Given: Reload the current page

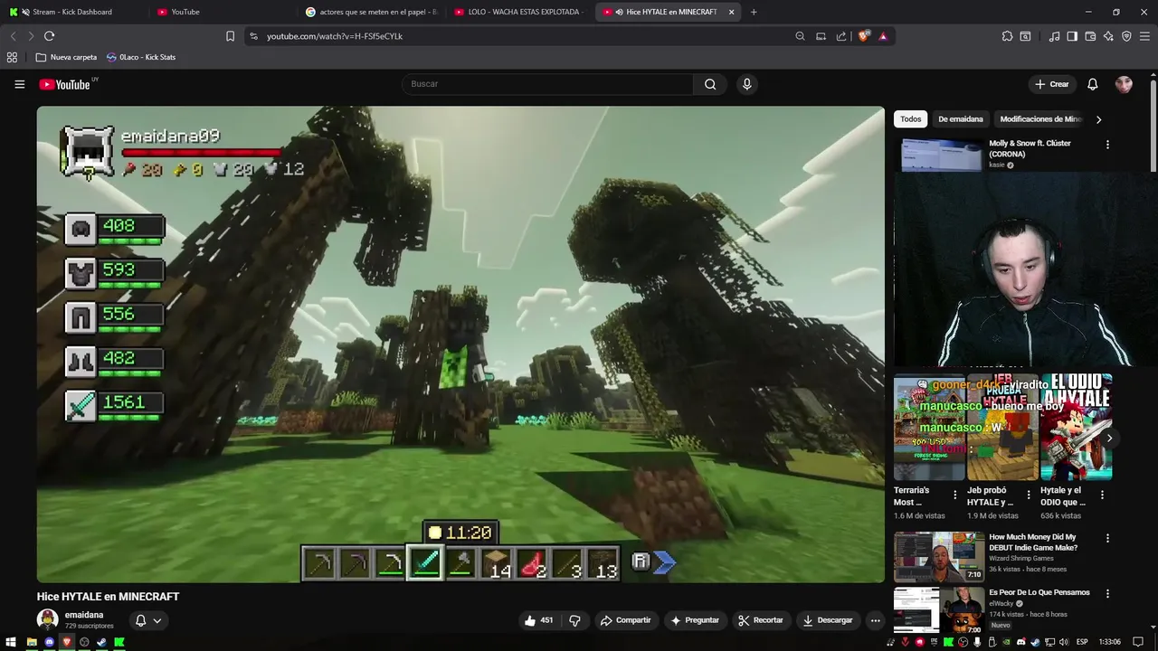Looking at the screenshot, I should pos(49,36).
